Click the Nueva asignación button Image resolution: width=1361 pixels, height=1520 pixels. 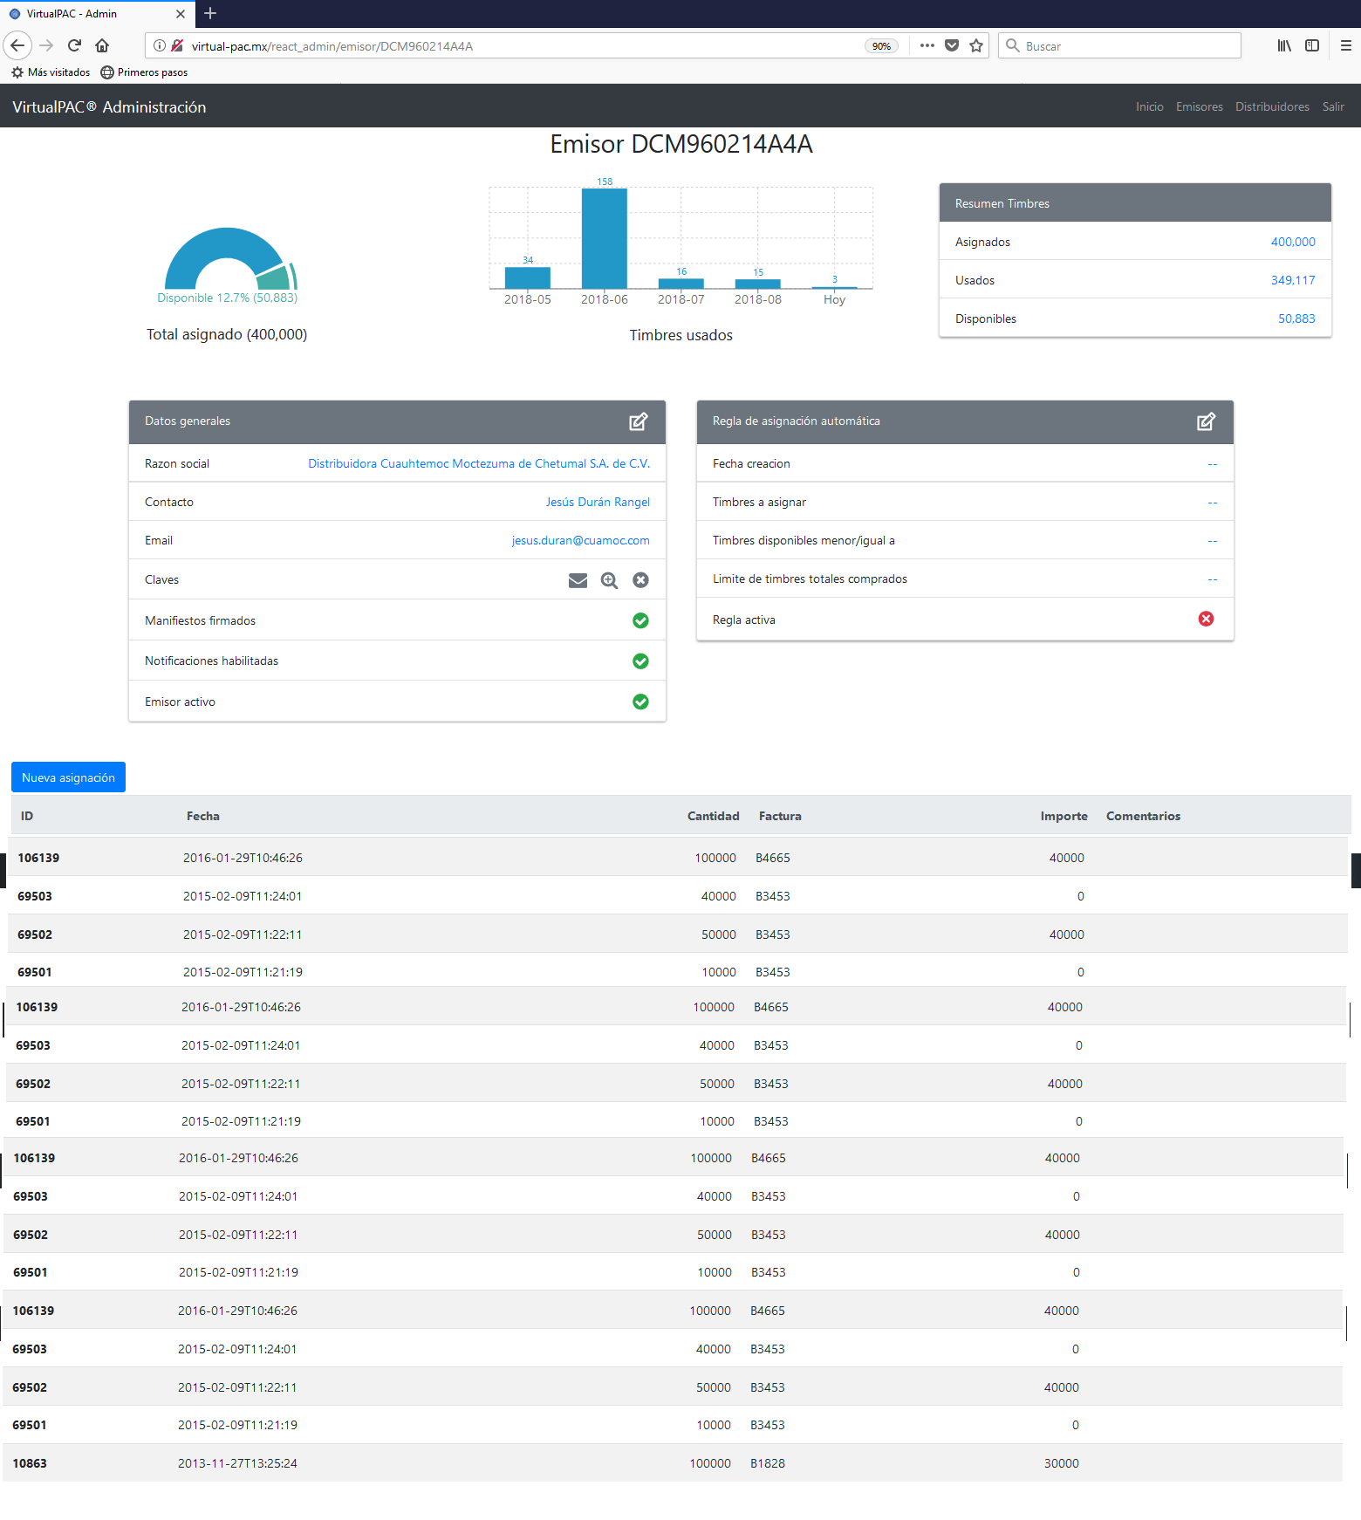pyautogui.click(x=68, y=777)
